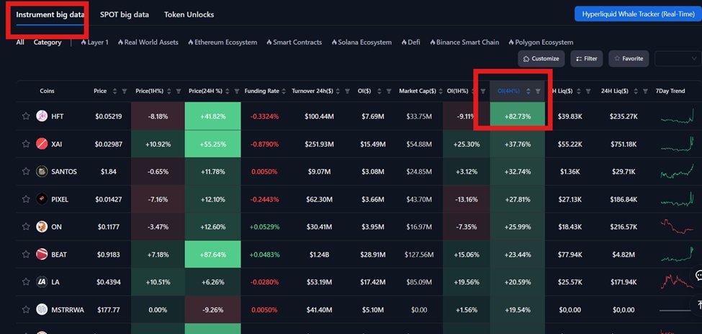702x334 pixels.
Task: Open Price(24H %) column filter funnel
Action: click(237, 91)
